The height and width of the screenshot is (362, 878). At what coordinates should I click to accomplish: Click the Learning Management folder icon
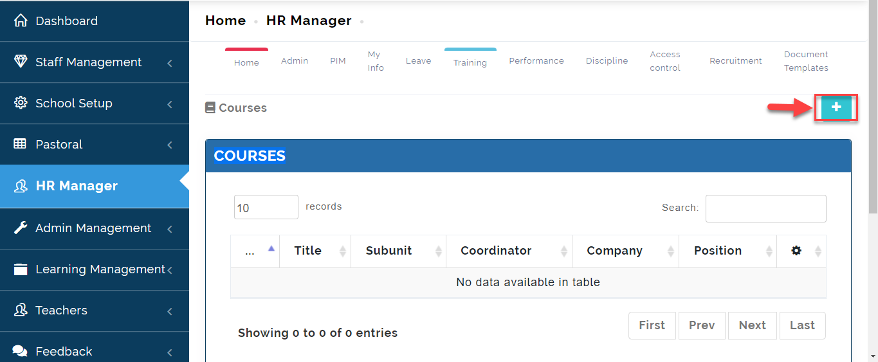[21, 269]
